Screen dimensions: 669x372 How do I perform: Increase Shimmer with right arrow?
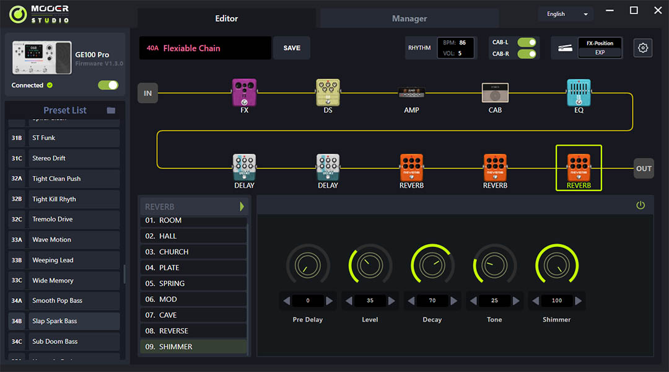point(578,301)
